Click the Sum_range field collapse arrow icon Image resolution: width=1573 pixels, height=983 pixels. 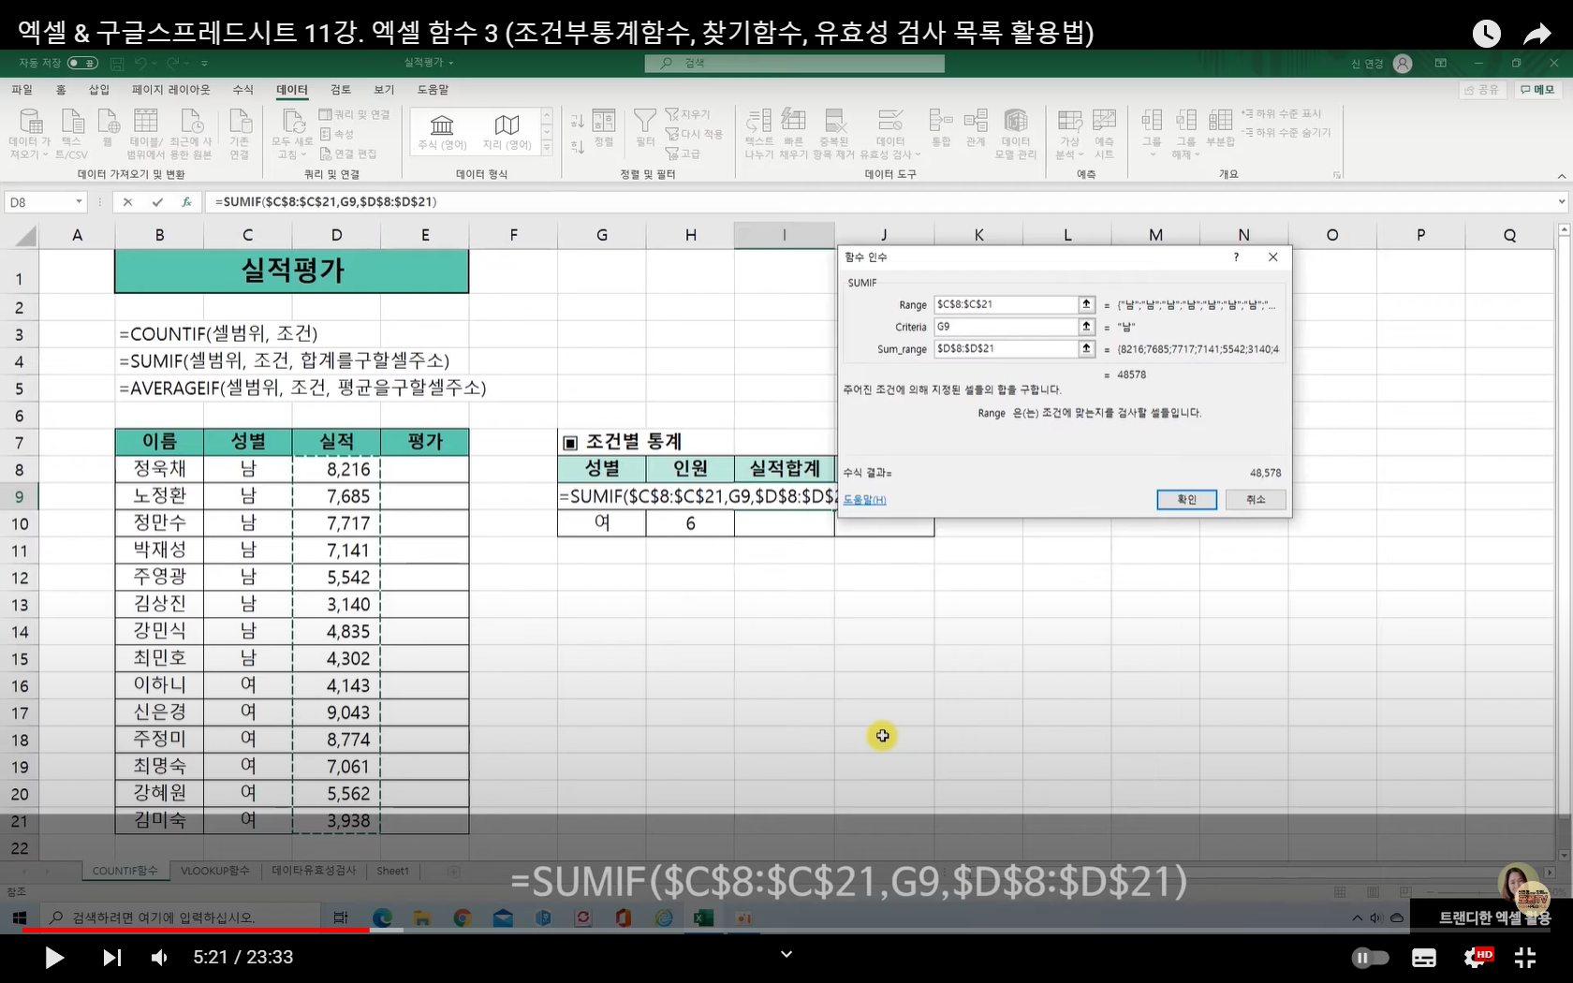click(x=1086, y=348)
